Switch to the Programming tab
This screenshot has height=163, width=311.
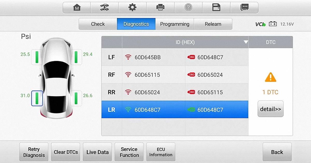174,24
